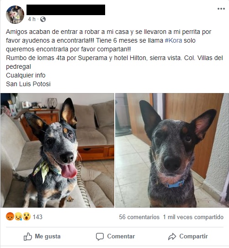Screen dimensions: 229x248
Task: Click the thumbs-up Me gusta icon
Action: [28, 237]
